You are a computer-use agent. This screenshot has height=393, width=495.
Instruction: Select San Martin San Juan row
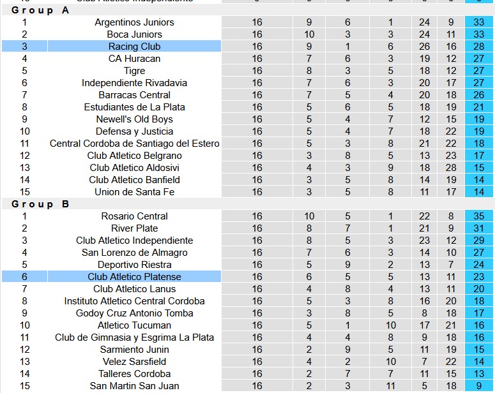[247, 386]
